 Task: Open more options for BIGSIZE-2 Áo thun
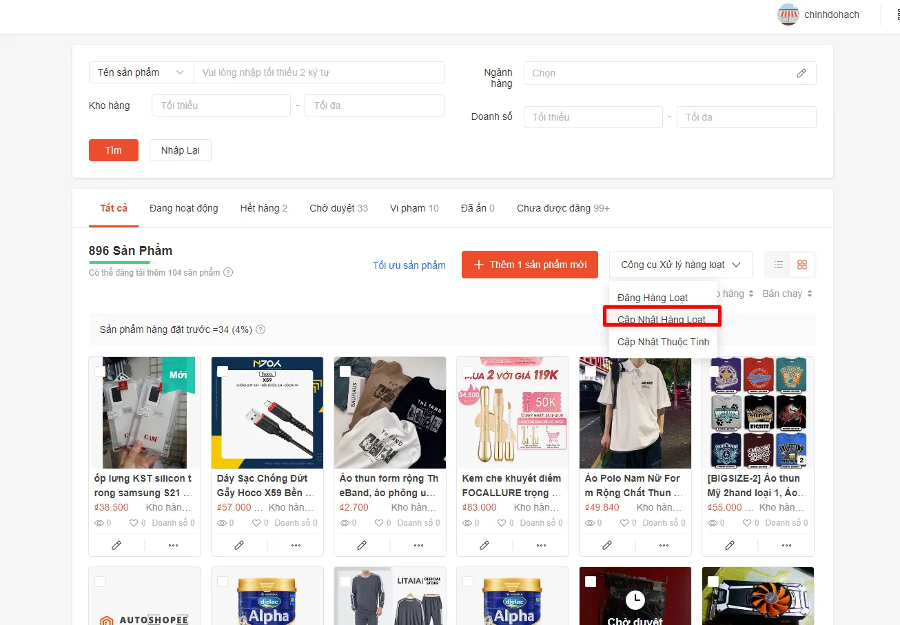click(786, 545)
